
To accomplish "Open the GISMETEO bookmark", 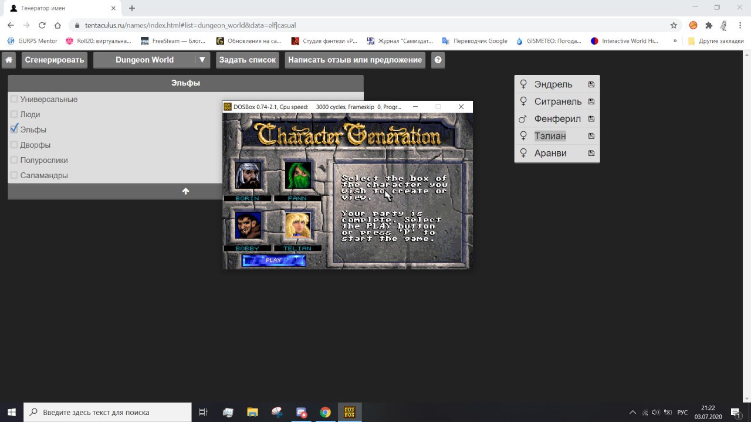I will tap(549, 41).
